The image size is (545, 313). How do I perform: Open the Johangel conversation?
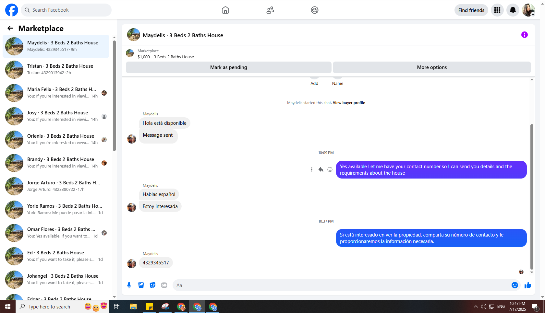click(56, 280)
